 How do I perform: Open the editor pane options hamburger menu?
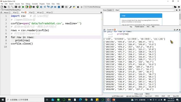(101, 12)
